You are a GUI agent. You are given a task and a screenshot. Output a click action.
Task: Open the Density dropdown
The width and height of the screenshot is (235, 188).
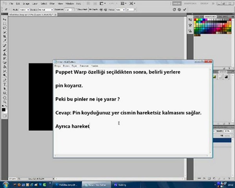46,10
